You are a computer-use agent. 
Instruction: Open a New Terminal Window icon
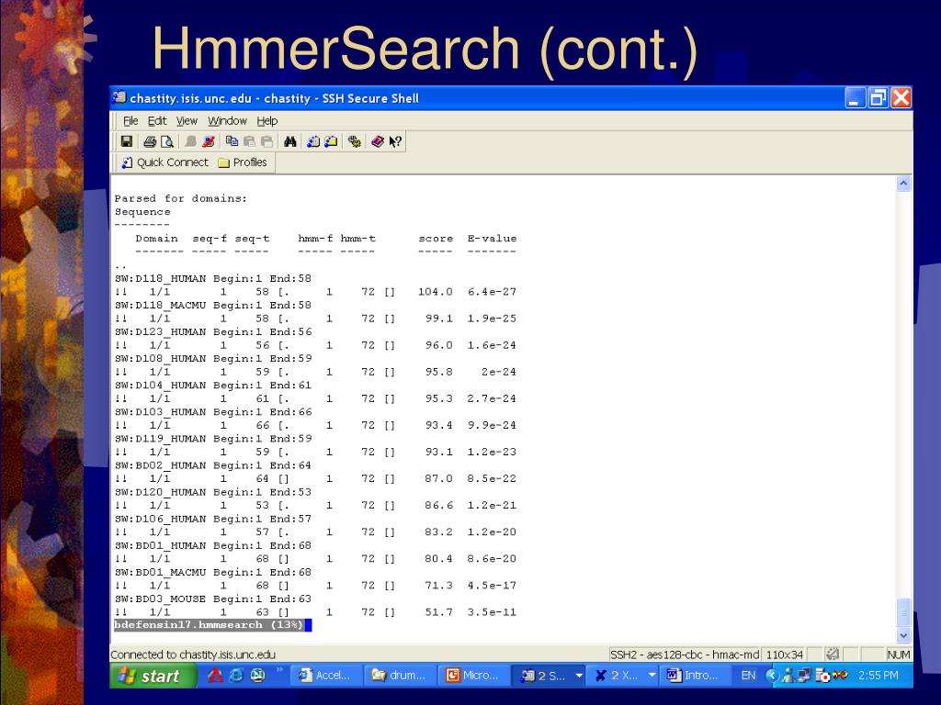313,141
